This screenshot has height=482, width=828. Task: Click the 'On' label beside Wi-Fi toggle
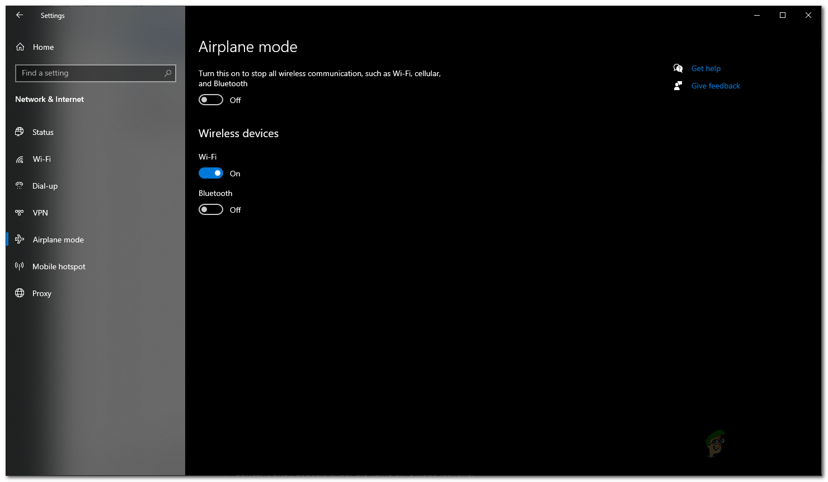235,174
